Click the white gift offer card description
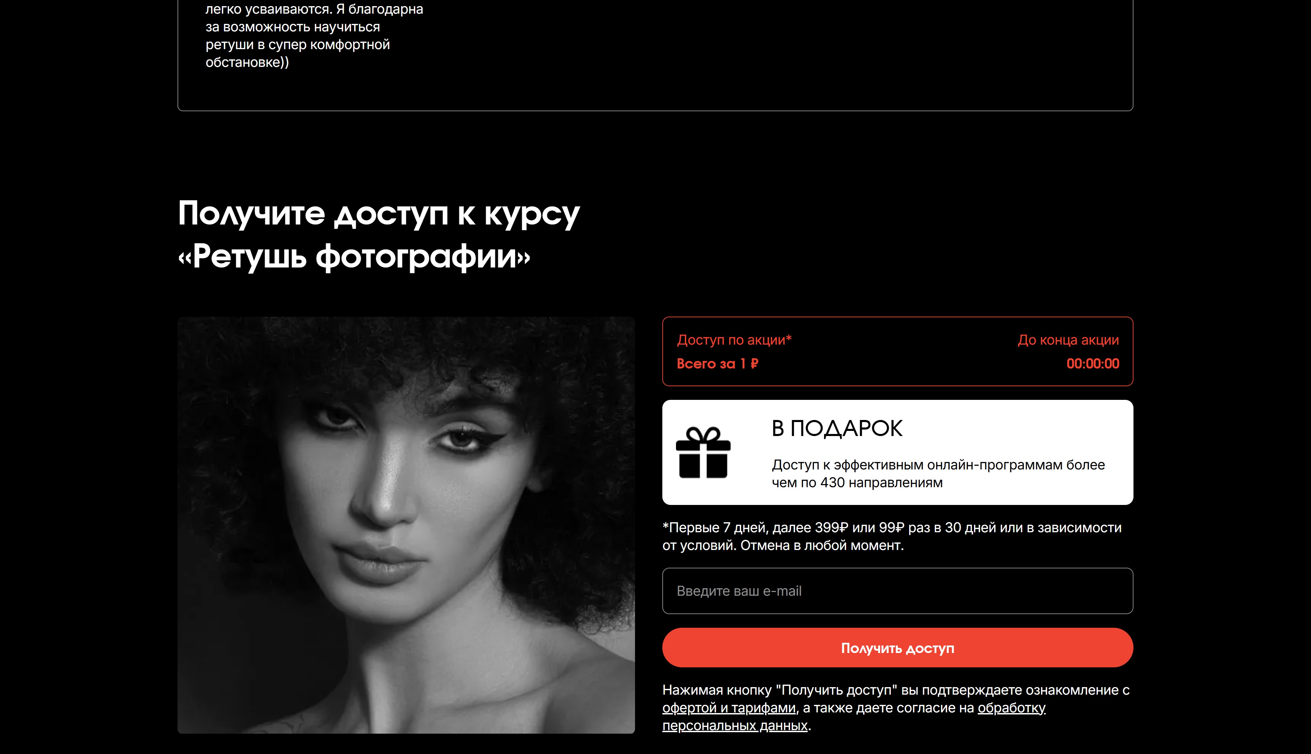Screen dimensions: 1311x754 (938, 473)
